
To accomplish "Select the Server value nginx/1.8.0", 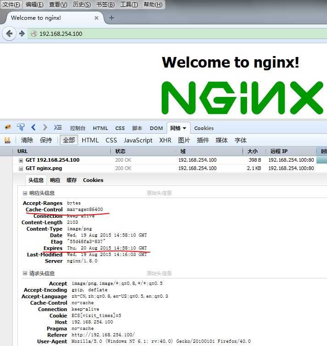I will 82,261.
